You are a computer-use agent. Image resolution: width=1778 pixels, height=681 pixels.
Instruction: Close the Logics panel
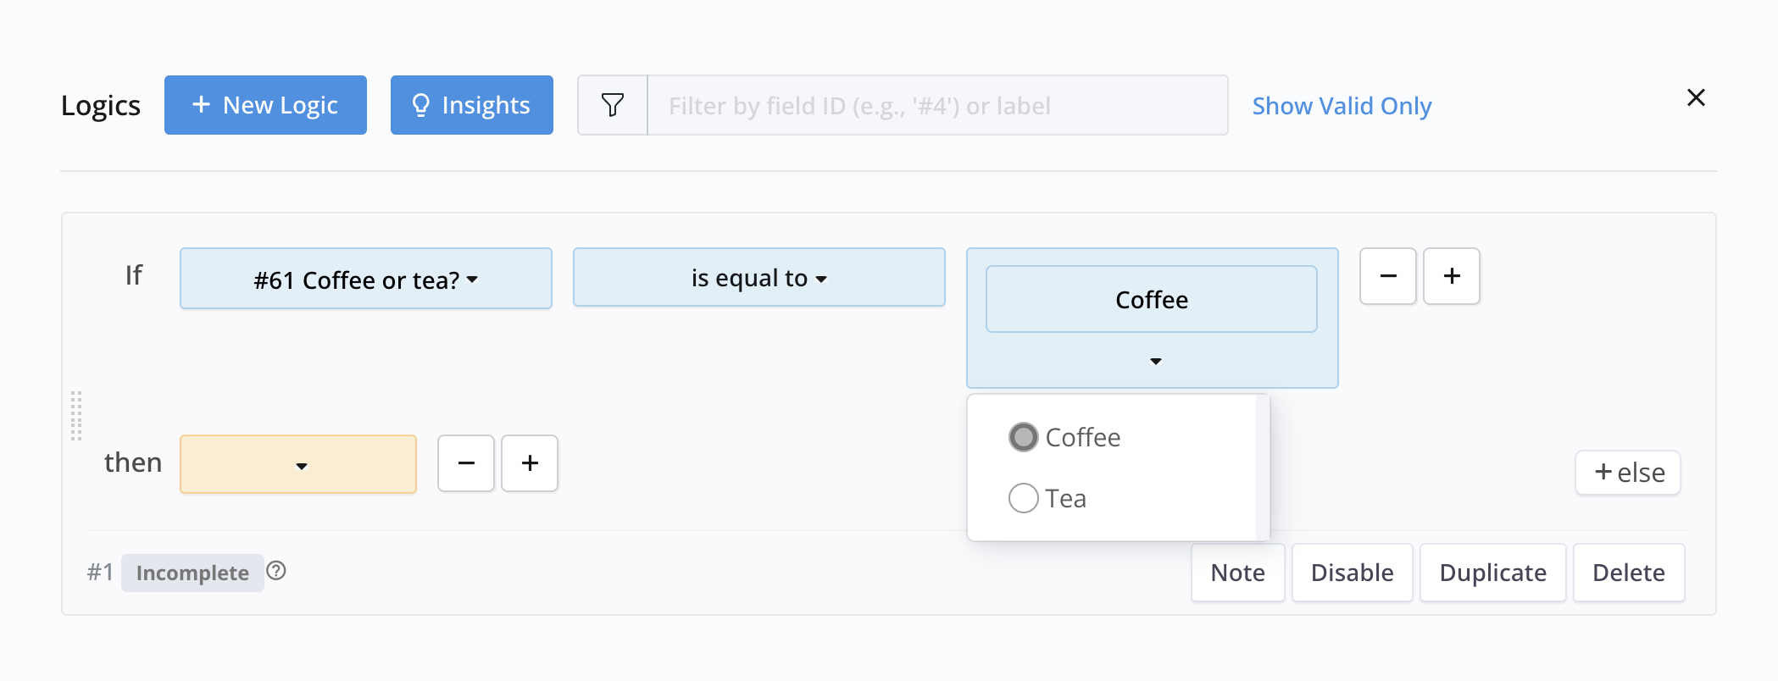[1696, 98]
